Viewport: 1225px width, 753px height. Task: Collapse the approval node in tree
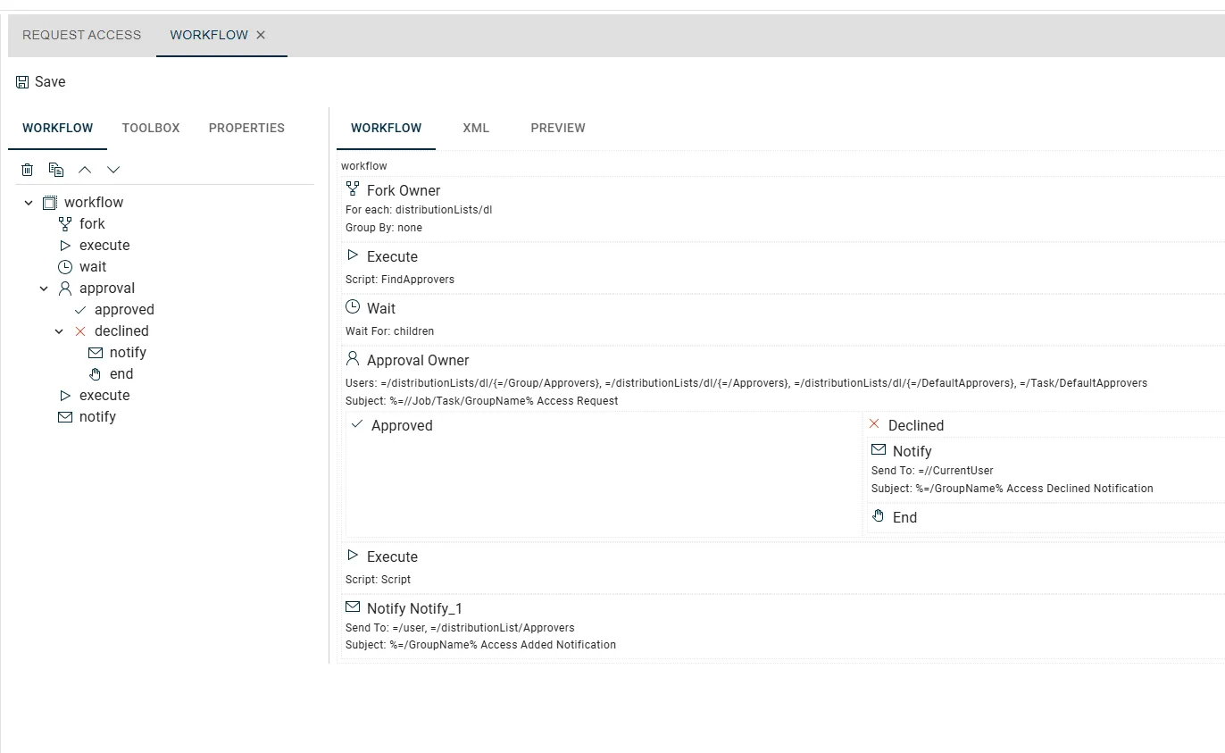pyautogui.click(x=44, y=289)
